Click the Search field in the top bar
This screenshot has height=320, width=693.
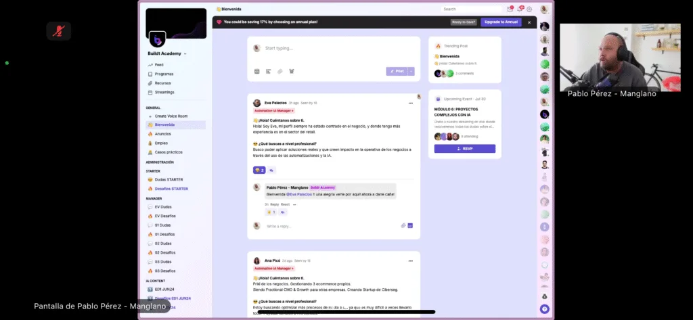click(471, 9)
